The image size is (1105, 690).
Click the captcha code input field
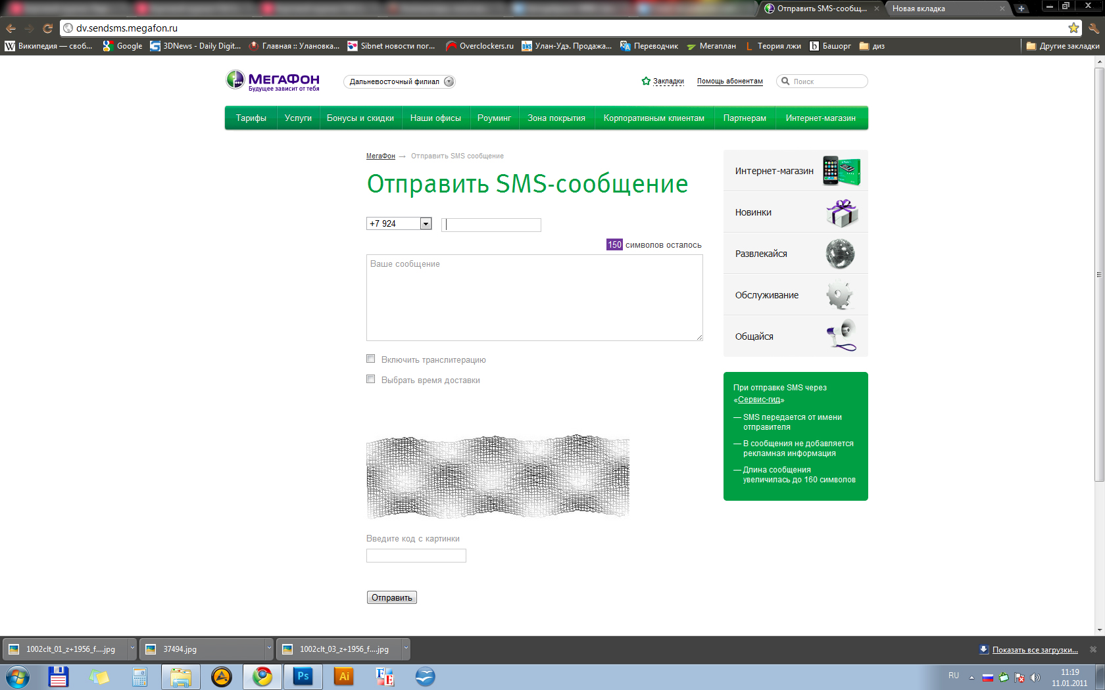(x=416, y=556)
